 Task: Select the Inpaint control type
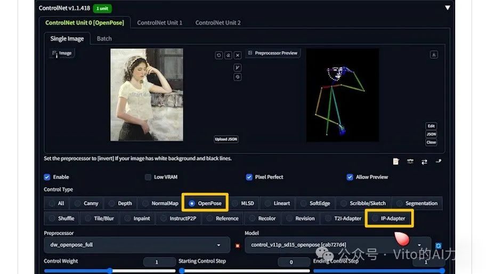pos(137,219)
